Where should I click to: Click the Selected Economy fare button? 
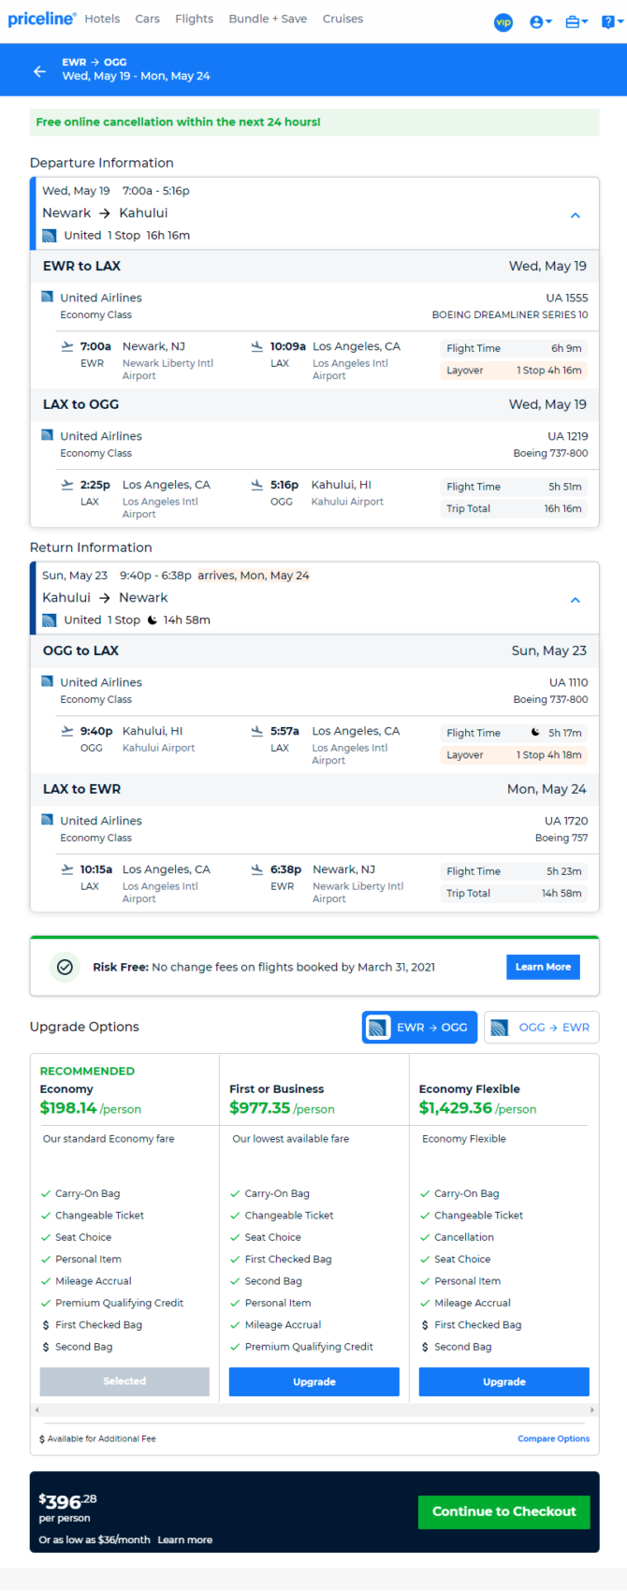coord(124,1381)
